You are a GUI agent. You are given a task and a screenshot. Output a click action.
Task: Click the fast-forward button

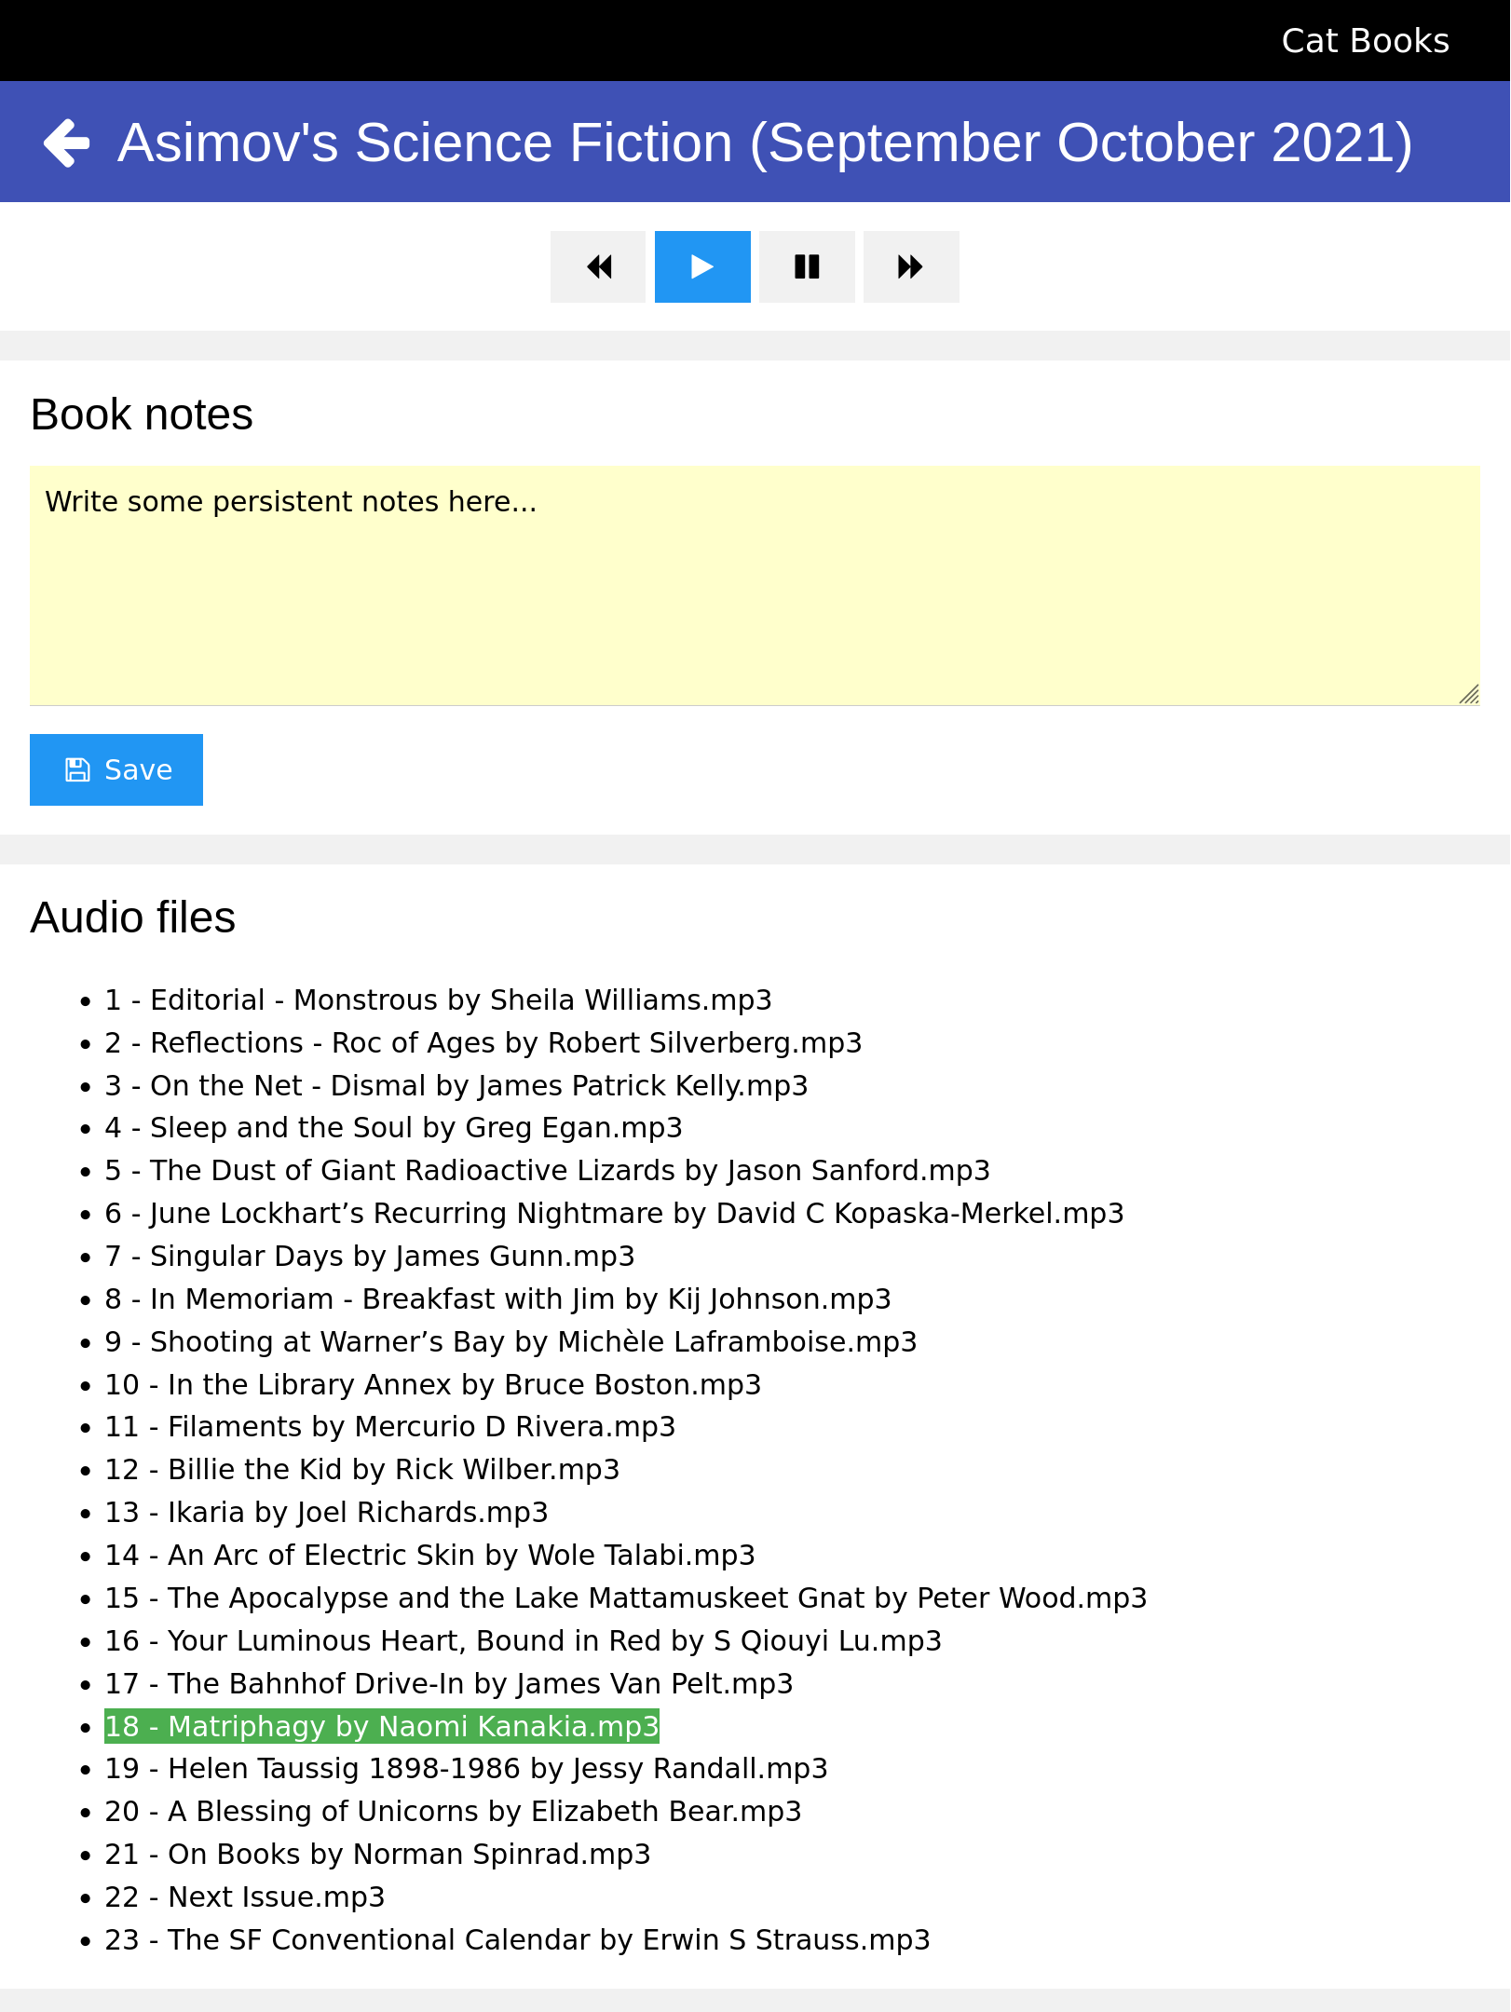pos(911,267)
